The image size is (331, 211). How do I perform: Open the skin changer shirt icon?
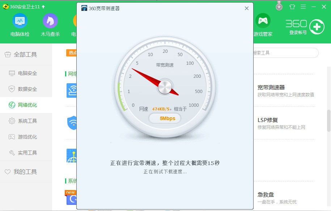292,7
